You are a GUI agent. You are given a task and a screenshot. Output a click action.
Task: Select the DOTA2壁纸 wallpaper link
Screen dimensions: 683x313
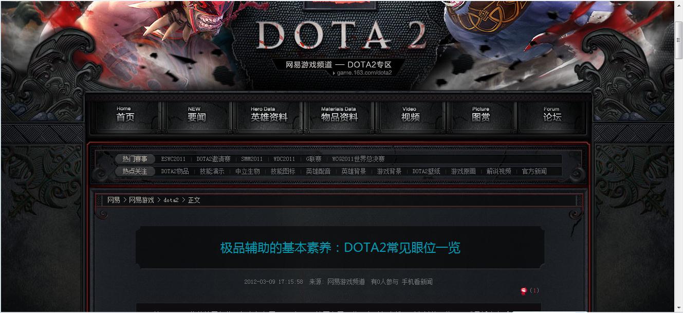click(x=426, y=171)
